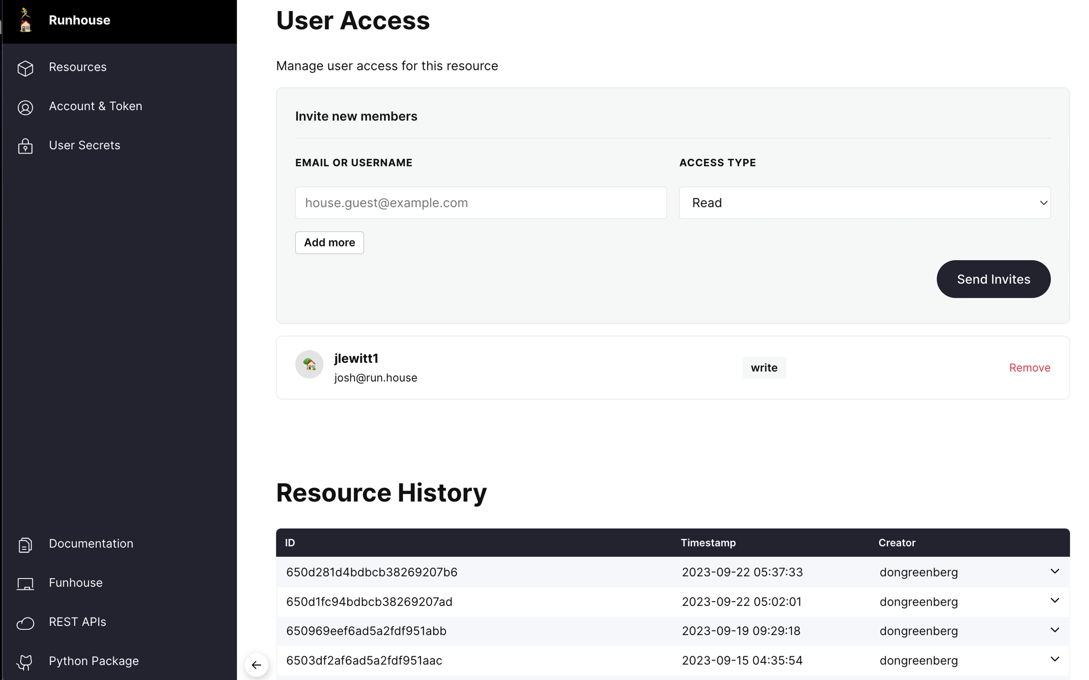Expand history row 650d1fc94bdbcb38269207ad

(x=1054, y=600)
